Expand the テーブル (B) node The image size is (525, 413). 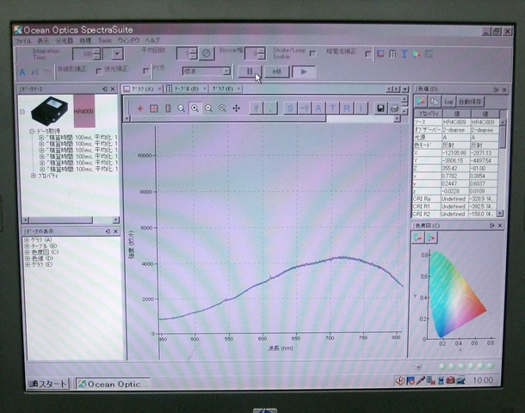[x=27, y=246]
